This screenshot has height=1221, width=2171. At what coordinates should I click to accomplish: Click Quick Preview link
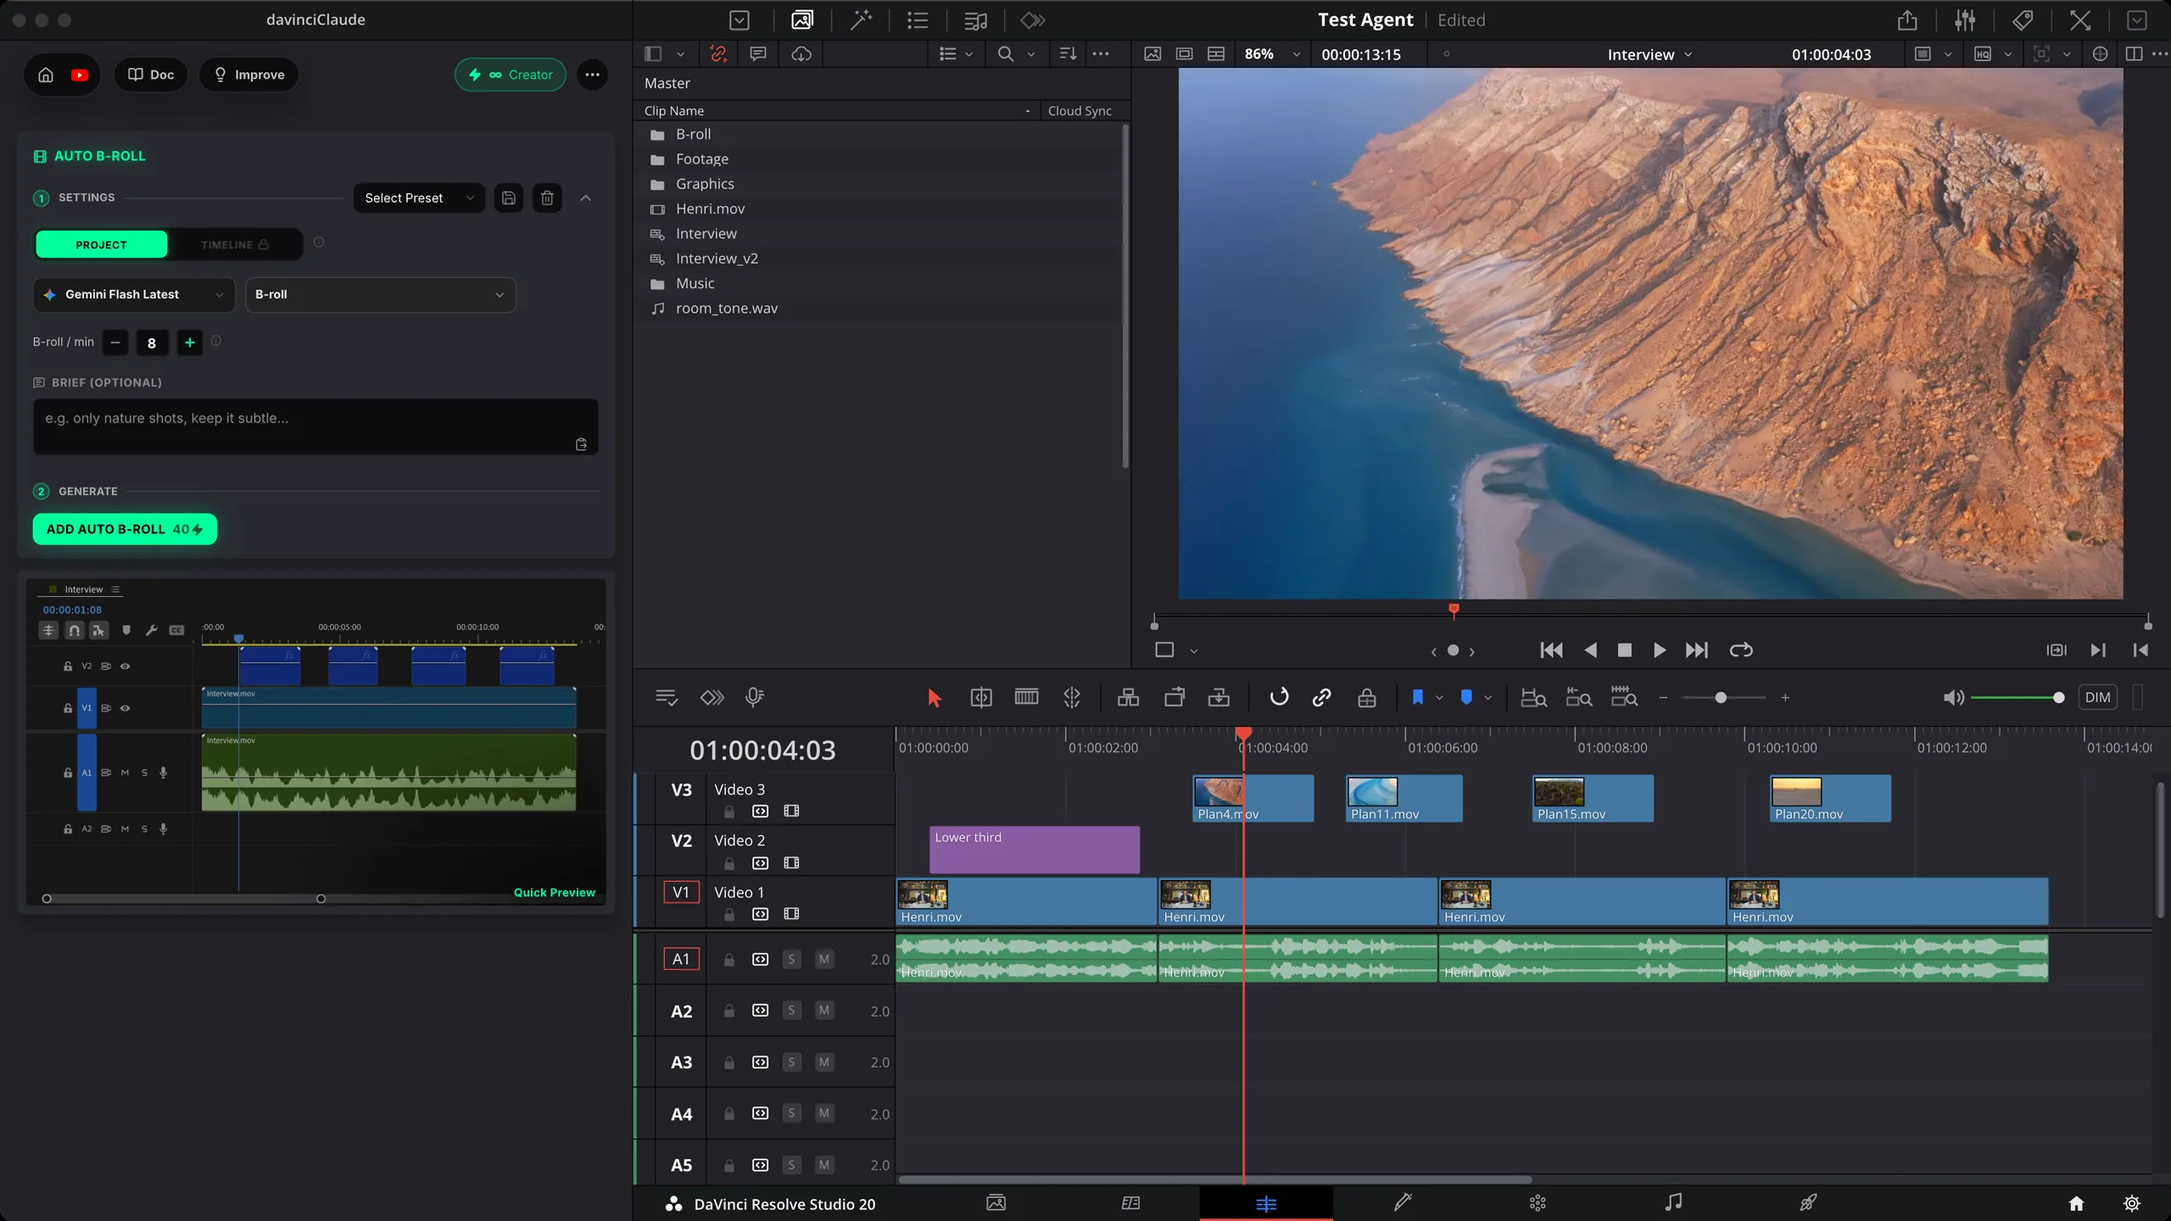[x=554, y=892]
